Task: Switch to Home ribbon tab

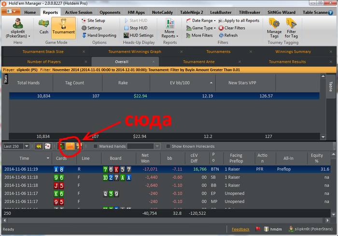Action: click(30, 13)
